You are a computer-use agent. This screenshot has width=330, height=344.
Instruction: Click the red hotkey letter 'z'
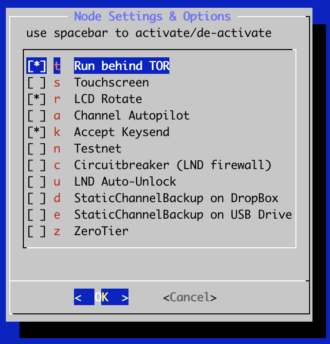pos(57,231)
